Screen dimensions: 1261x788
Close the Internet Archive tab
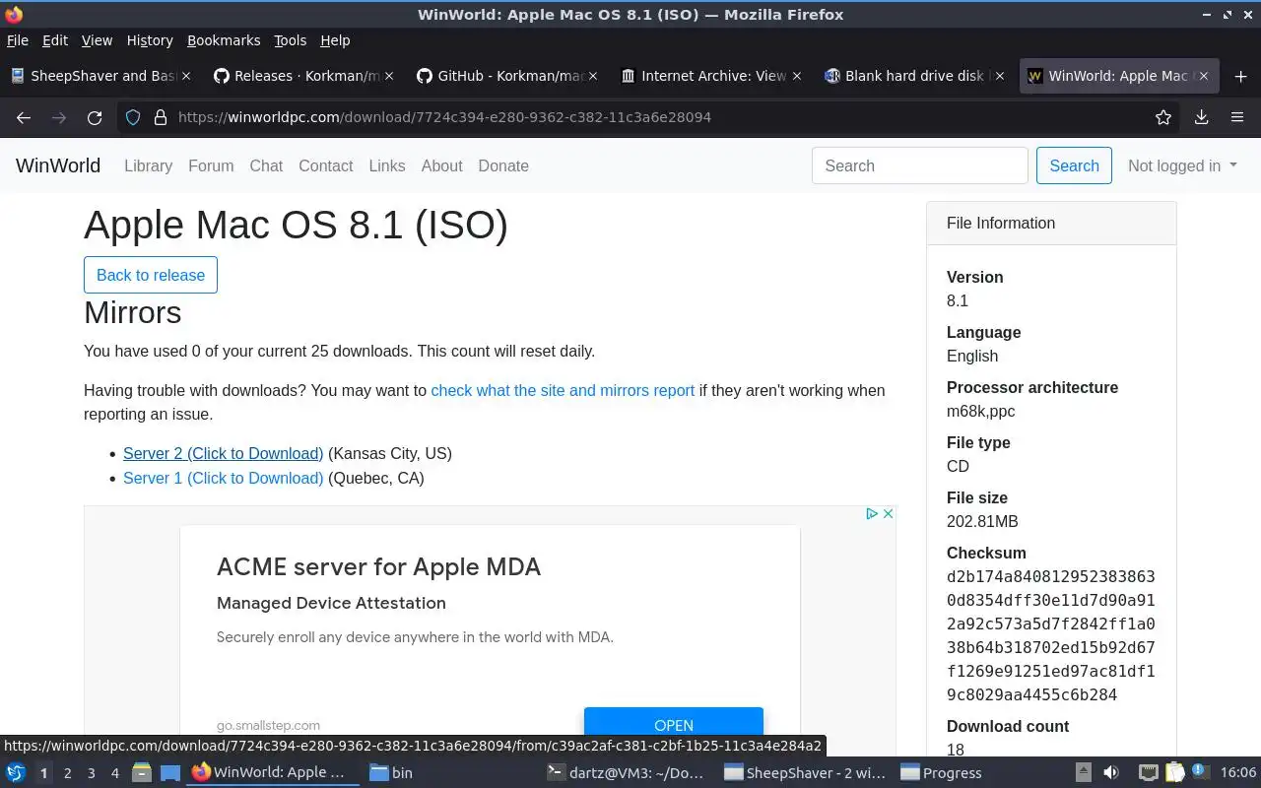(x=797, y=76)
